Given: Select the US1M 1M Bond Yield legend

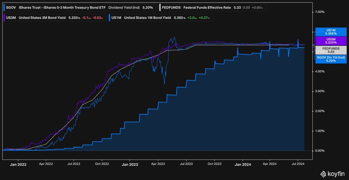Looking at the screenshot, I should pyautogui.click(x=161, y=18).
